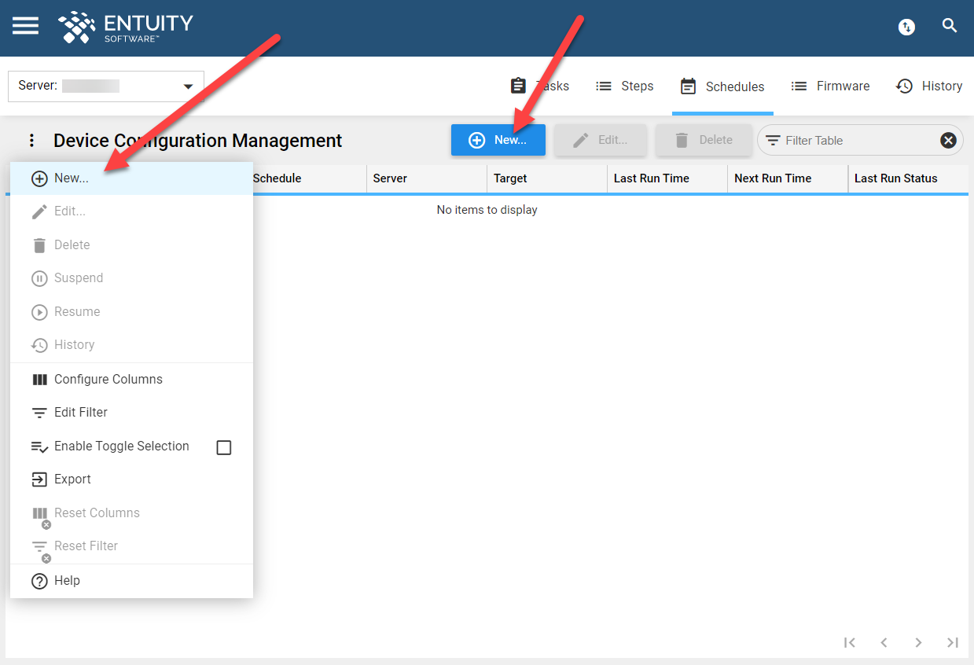The width and height of the screenshot is (974, 665).
Task: Click the search icon in the top bar
Action: coord(950,25)
